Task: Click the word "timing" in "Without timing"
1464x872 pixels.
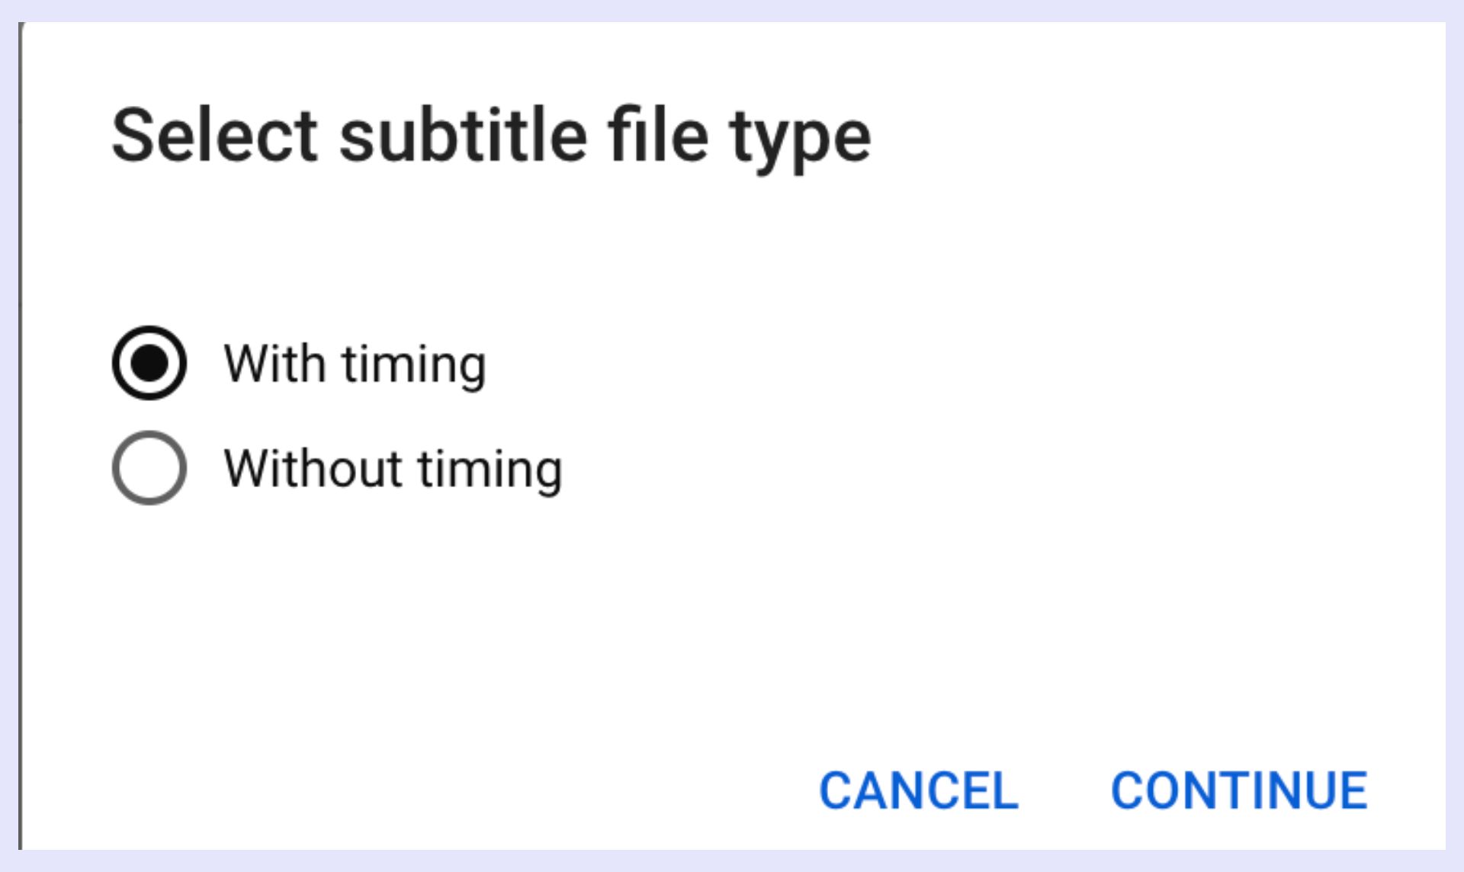Action: (490, 470)
